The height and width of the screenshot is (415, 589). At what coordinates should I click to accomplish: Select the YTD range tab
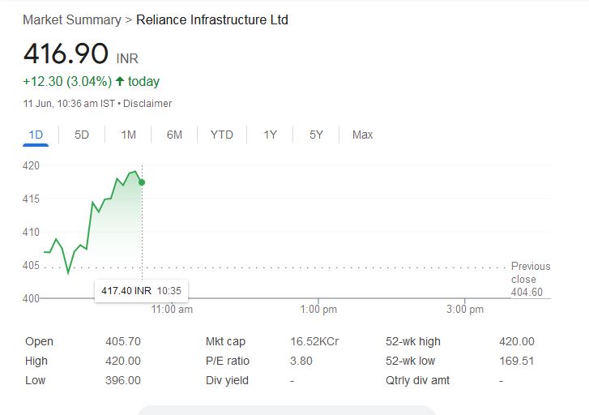click(x=221, y=135)
